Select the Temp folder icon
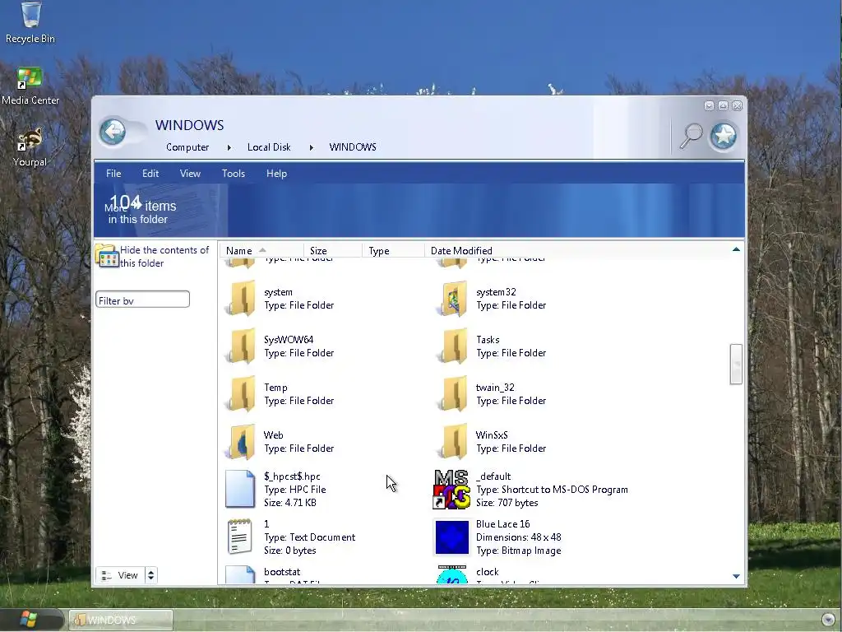 coord(240,394)
